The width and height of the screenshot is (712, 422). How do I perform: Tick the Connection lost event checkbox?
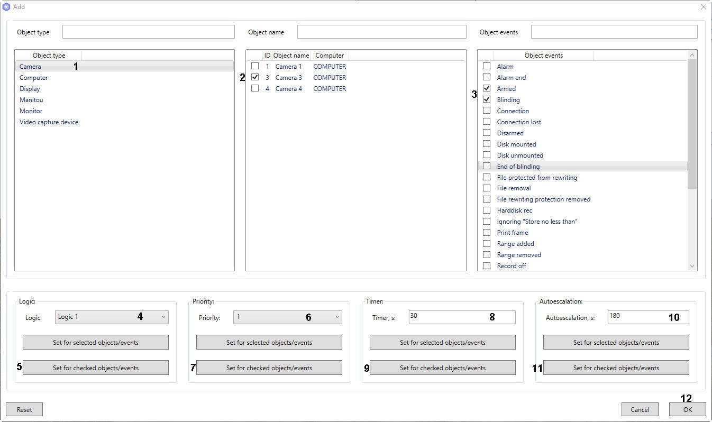tap(487, 122)
